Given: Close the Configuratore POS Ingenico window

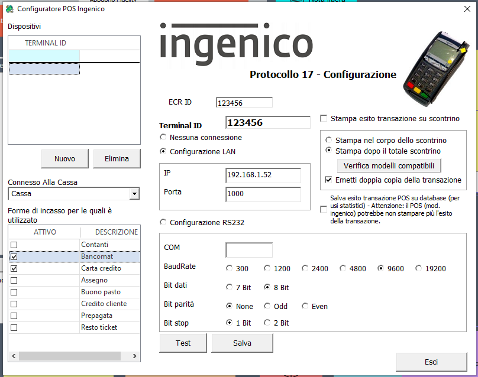Looking at the screenshot, I should click(467, 9).
